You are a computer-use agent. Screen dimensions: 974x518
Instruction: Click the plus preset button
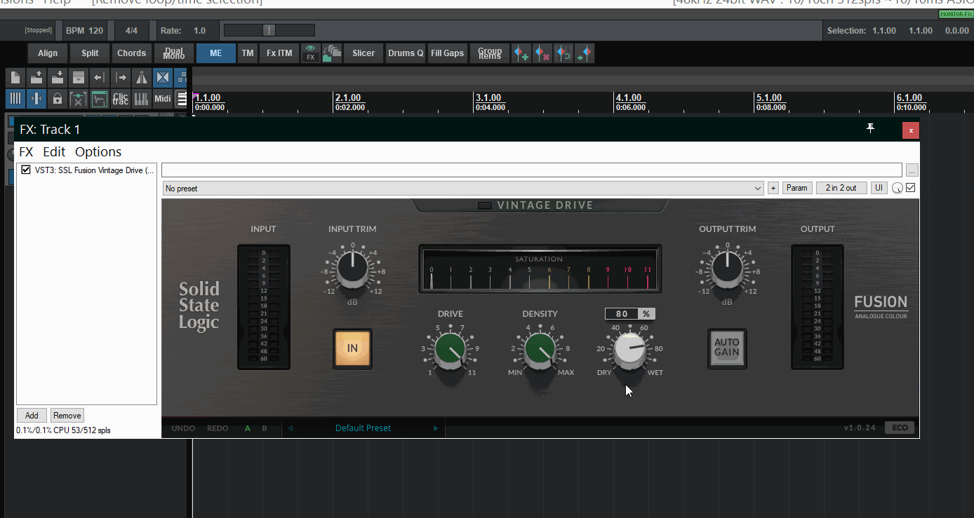click(x=773, y=188)
